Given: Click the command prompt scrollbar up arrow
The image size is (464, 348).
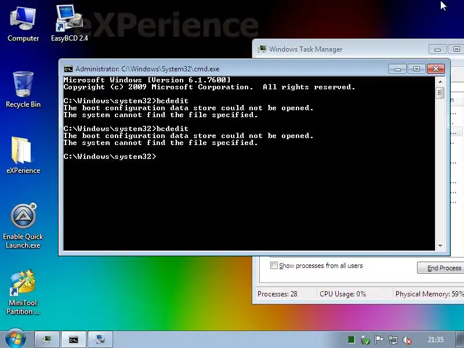Looking at the screenshot, I should point(440,82).
